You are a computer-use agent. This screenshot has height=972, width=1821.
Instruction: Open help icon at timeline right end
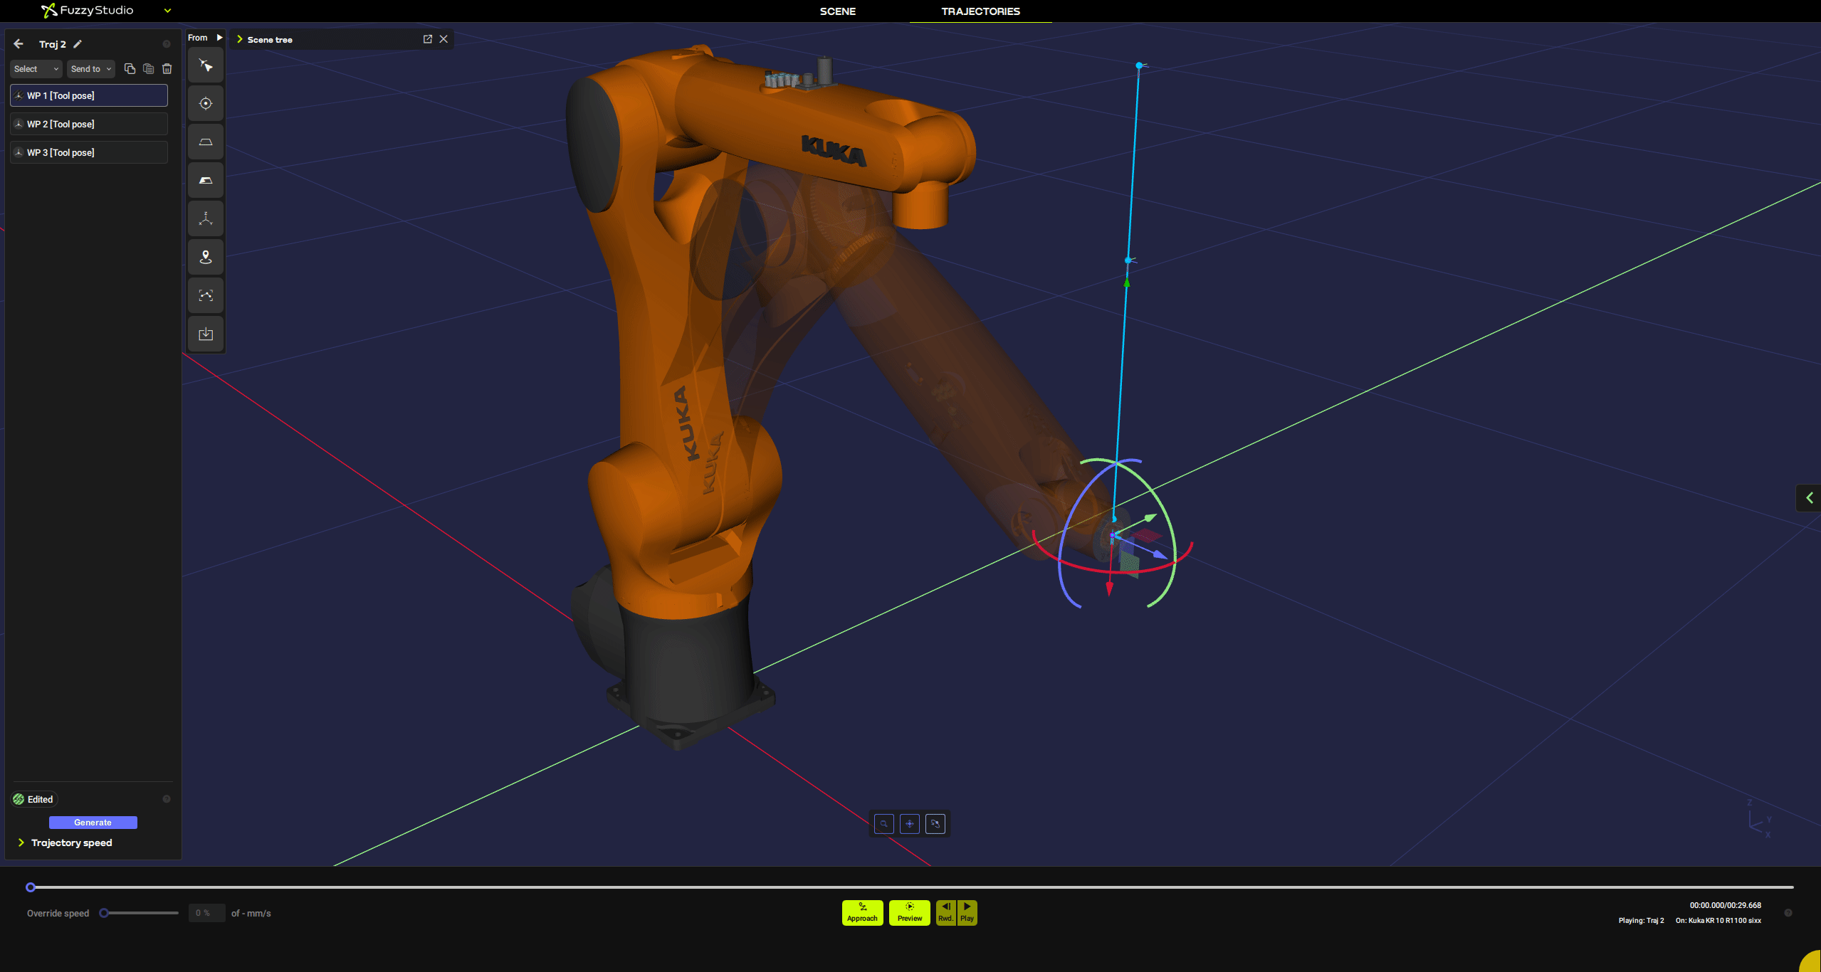click(1788, 913)
